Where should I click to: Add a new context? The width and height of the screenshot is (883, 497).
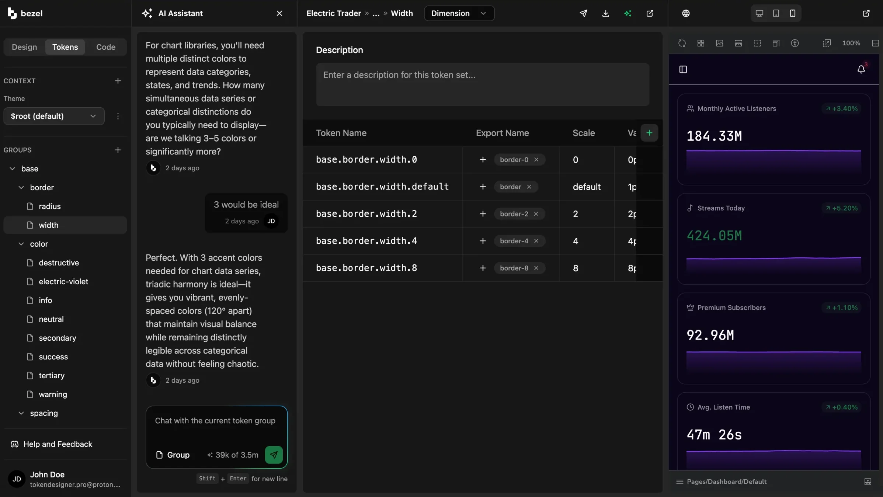118,81
